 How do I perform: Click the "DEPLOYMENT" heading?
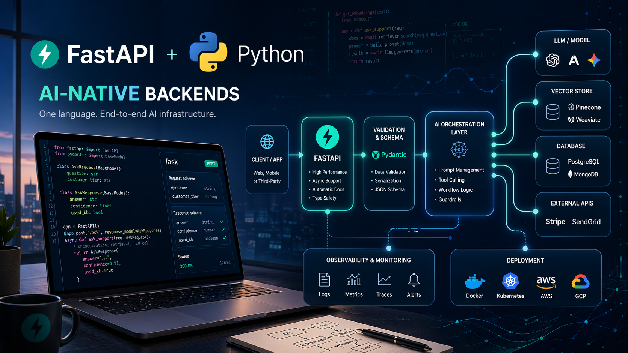[525, 260]
